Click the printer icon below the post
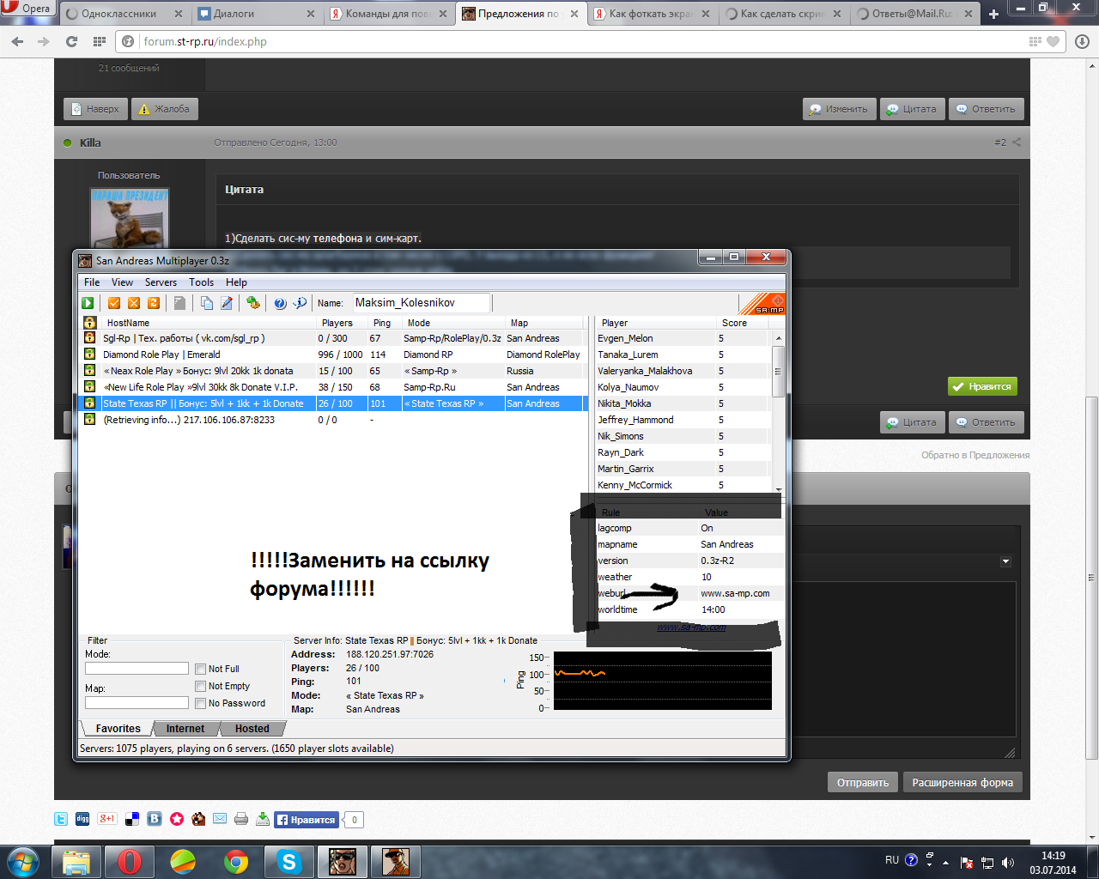 click(241, 819)
